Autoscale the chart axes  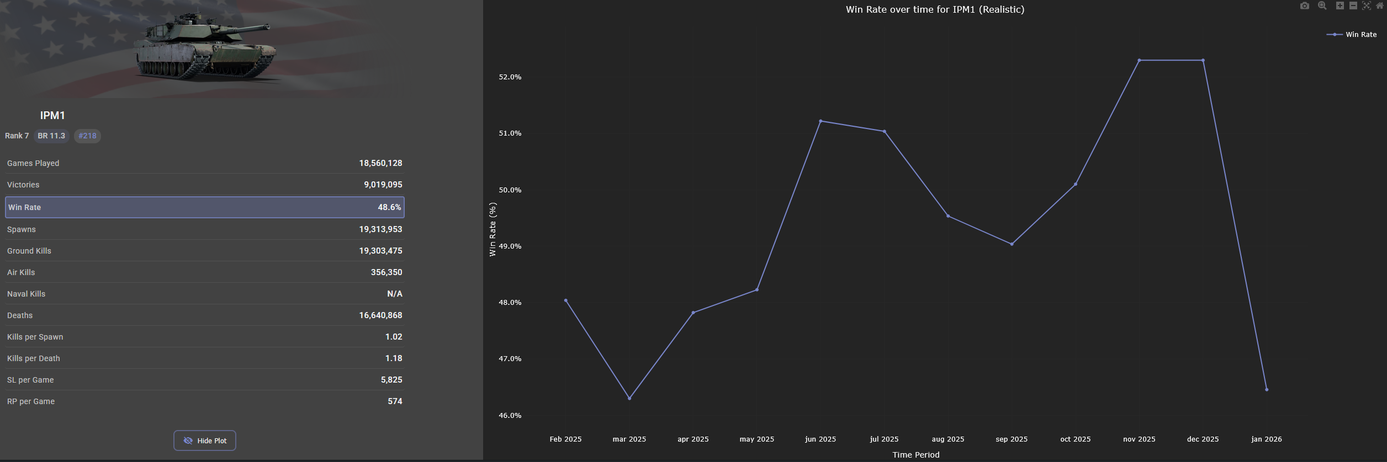tap(1367, 6)
